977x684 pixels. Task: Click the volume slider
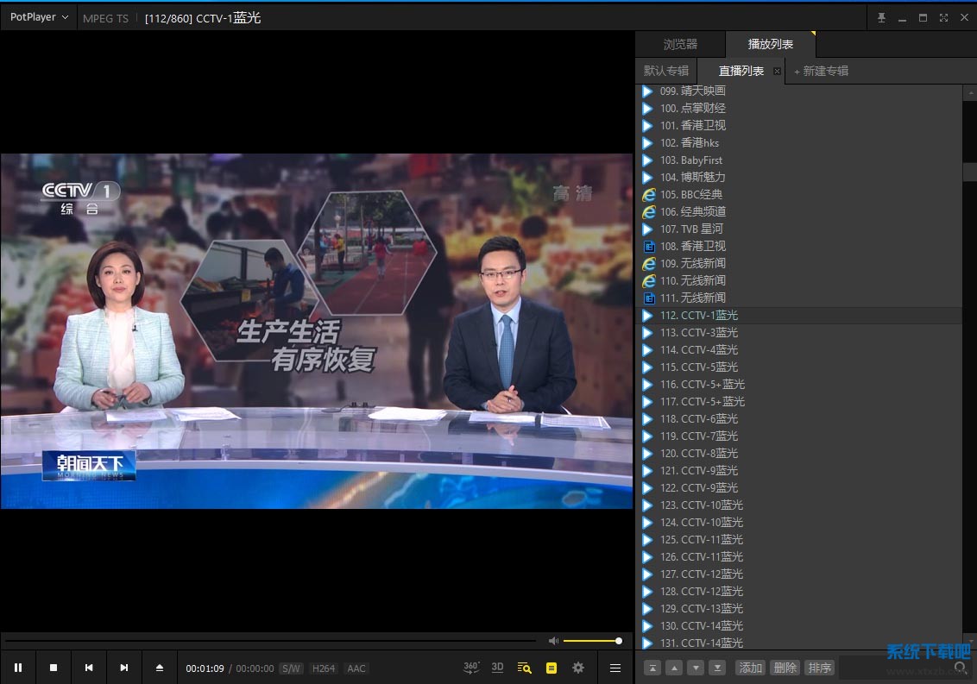[591, 641]
